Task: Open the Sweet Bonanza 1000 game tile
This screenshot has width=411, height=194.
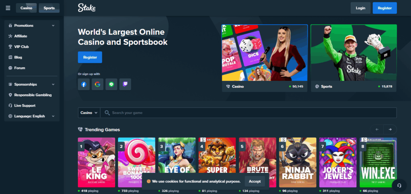Action: 136,162
